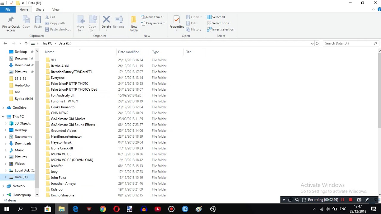Expand the OneDrive tree node
The height and width of the screenshot is (214, 381).
coord(3,108)
